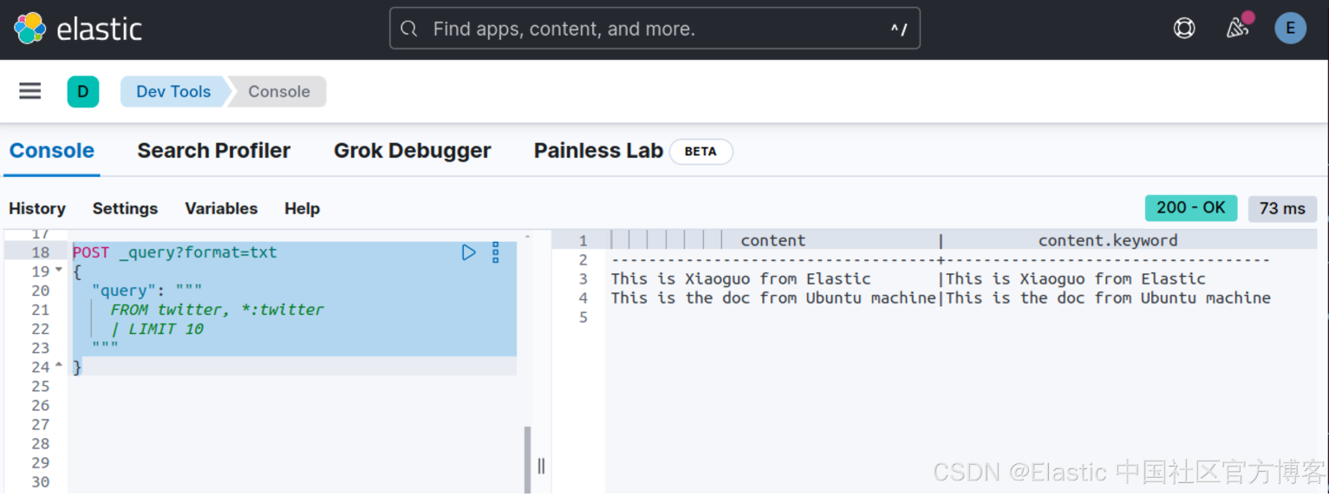Click the editor scroll-up arrow
The image size is (1329, 497).
(x=527, y=237)
